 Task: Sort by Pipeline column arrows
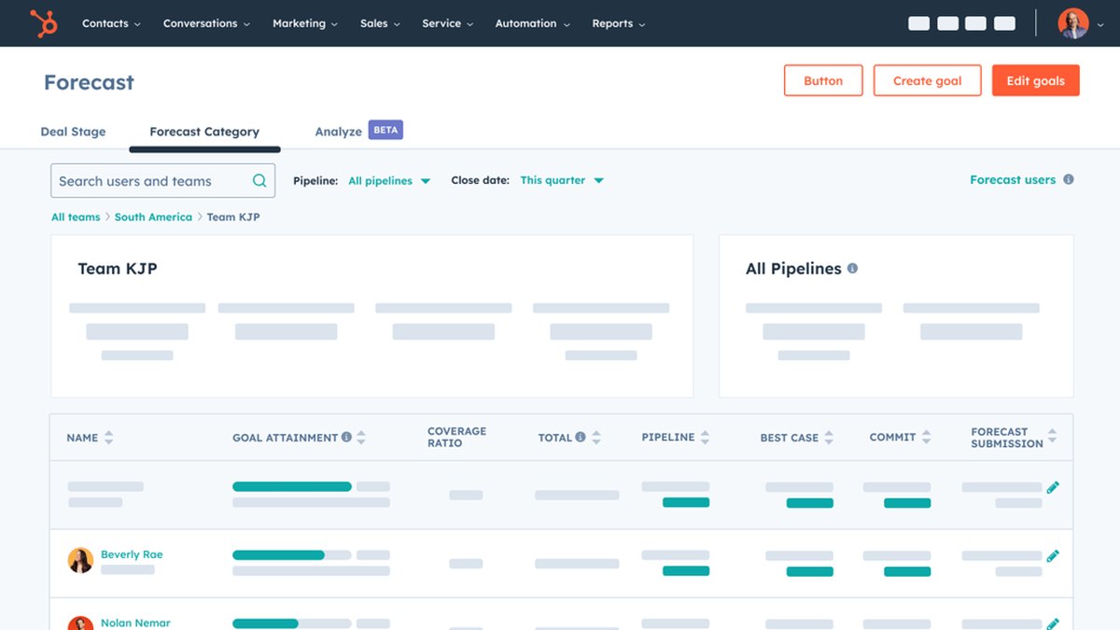pyautogui.click(x=705, y=437)
